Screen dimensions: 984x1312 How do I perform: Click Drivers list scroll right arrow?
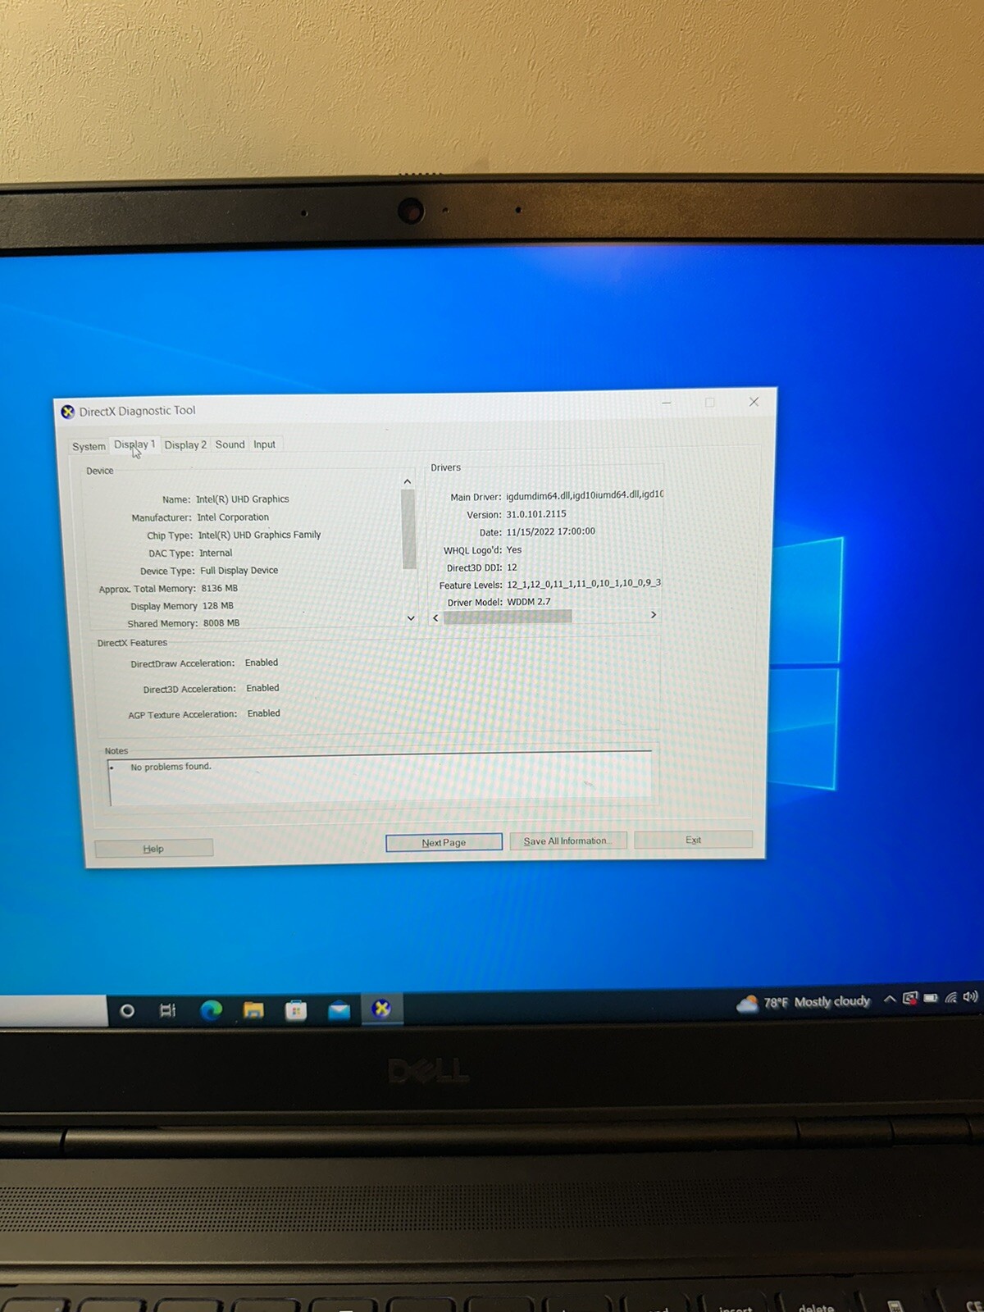point(654,614)
